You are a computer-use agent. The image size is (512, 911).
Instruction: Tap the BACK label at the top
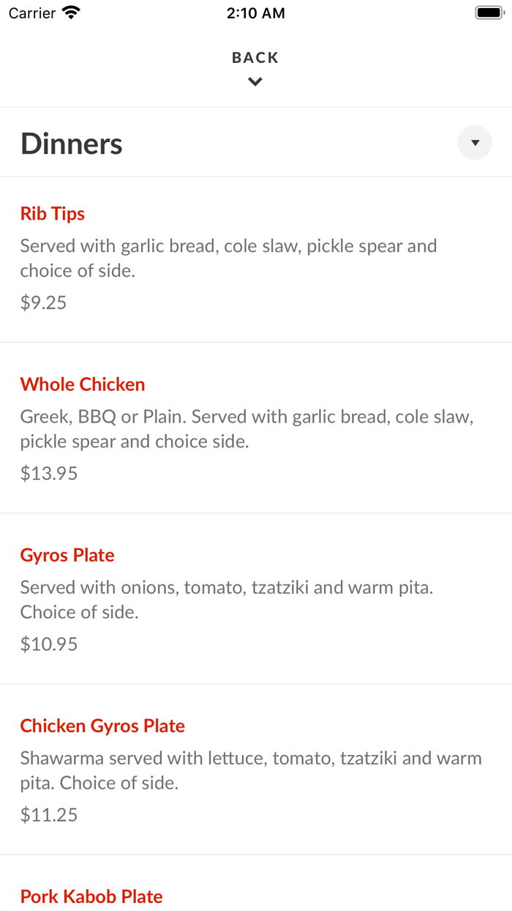[x=255, y=57]
